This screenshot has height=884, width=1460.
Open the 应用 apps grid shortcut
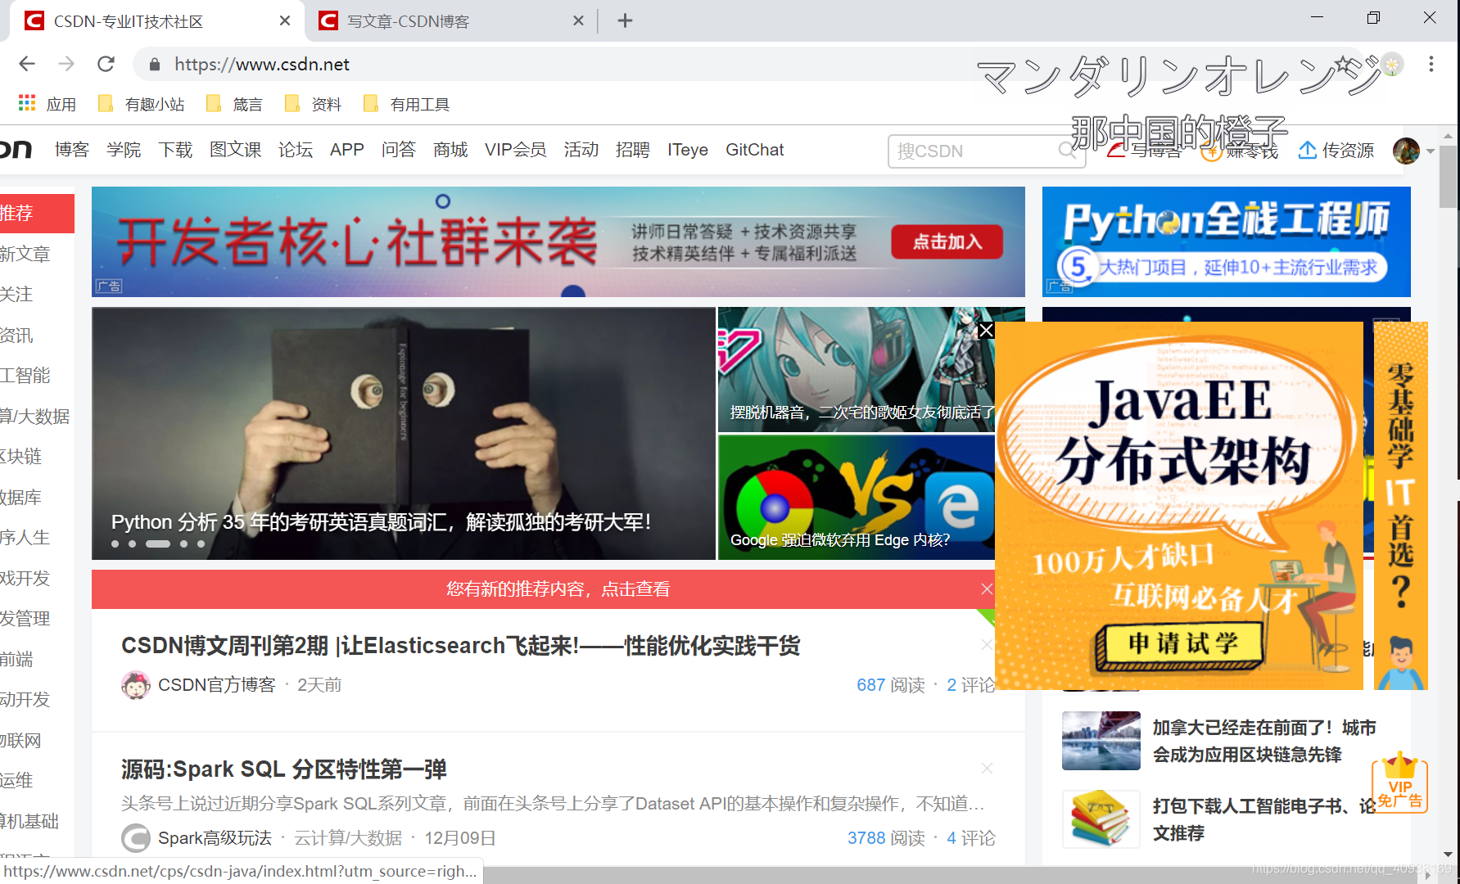pyautogui.click(x=47, y=104)
